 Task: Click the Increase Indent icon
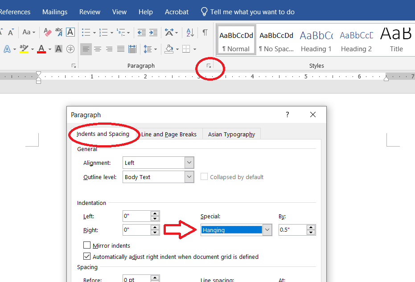(x=153, y=33)
